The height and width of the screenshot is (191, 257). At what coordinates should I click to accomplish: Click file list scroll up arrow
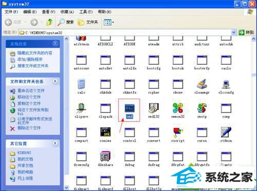tap(253, 39)
